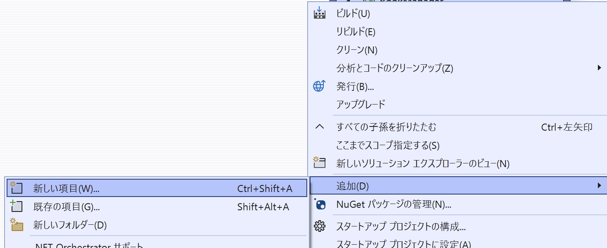607x248 pixels.
Task: Click the new folder icon beside 新しいフォルダー(D)
Action: (17, 225)
